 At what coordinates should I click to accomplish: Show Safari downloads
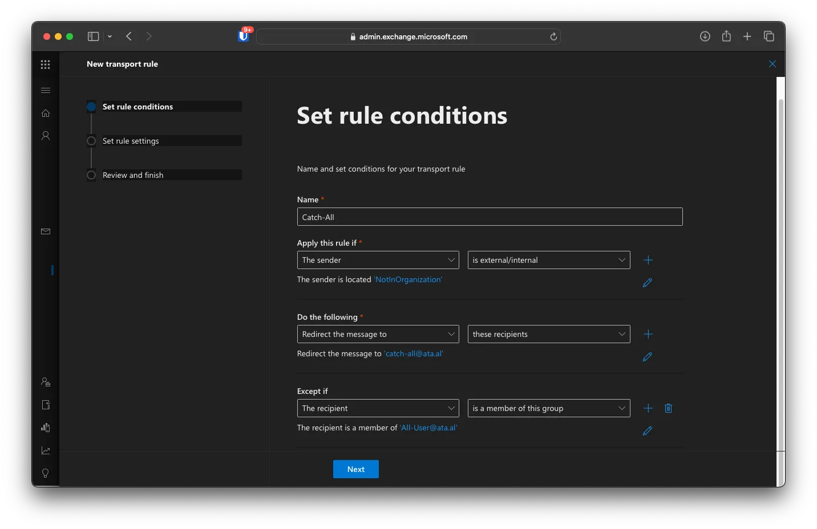tap(705, 36)
